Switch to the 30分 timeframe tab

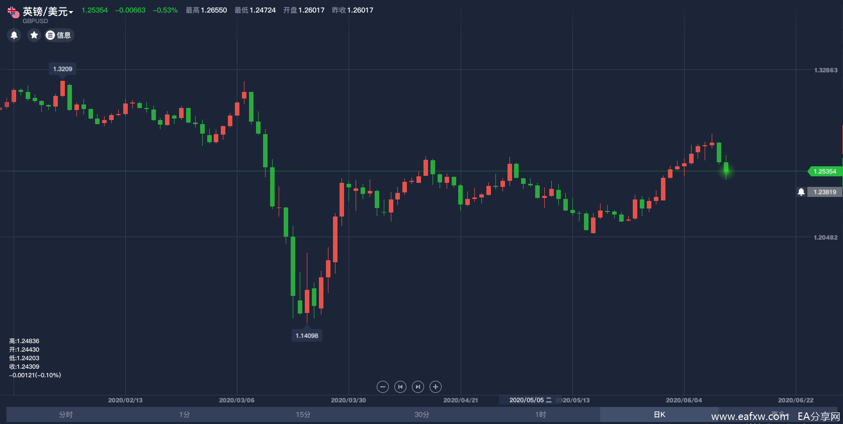point(422,414)
